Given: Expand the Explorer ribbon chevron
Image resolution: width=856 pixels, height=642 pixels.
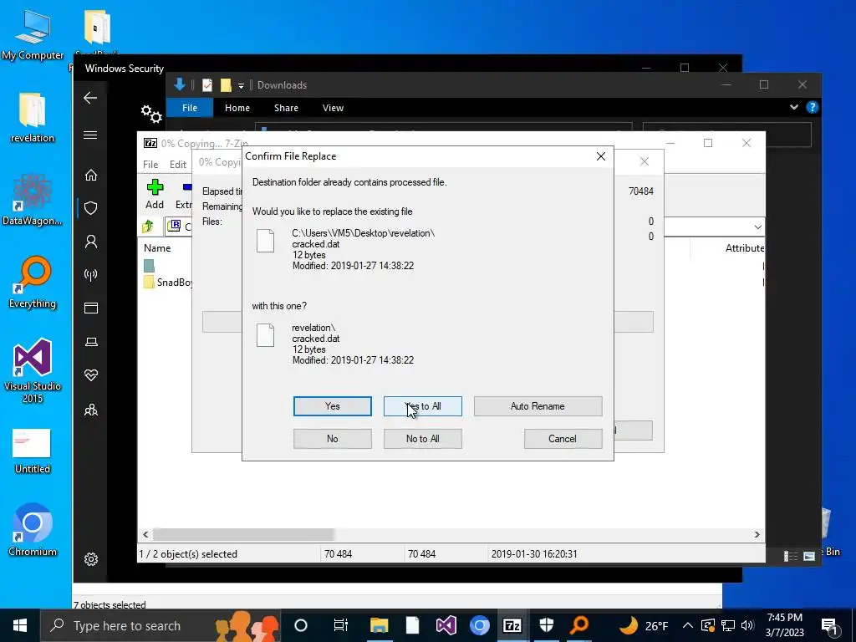Looking at the screenshot, I should tap(794, 107).
